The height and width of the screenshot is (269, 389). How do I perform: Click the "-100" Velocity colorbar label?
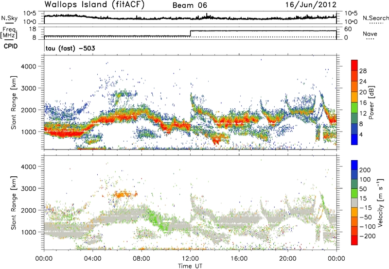(x=368, y=227)
